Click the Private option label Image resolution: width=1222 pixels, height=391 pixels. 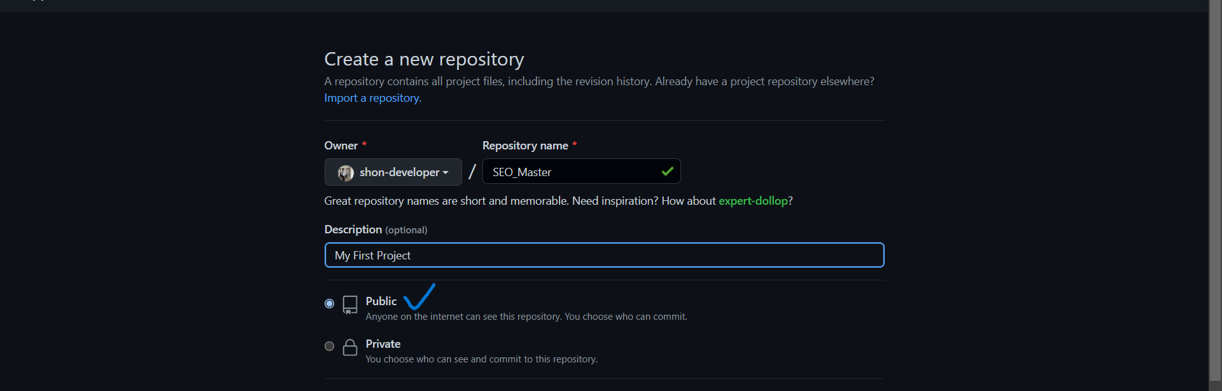pos(383,344)
